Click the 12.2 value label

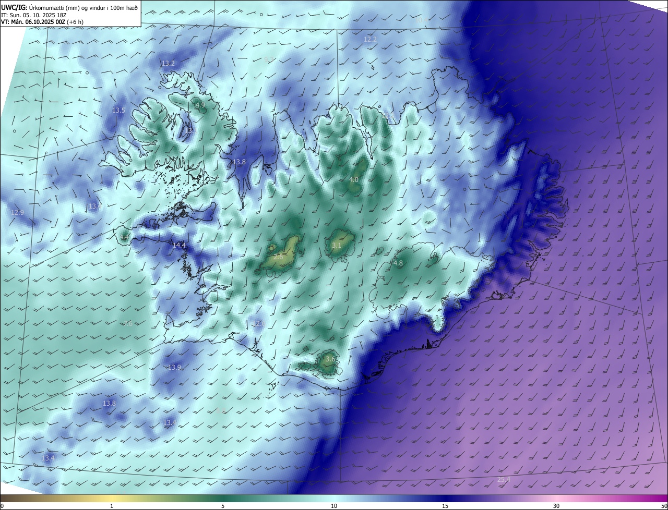tap(370, 40)
